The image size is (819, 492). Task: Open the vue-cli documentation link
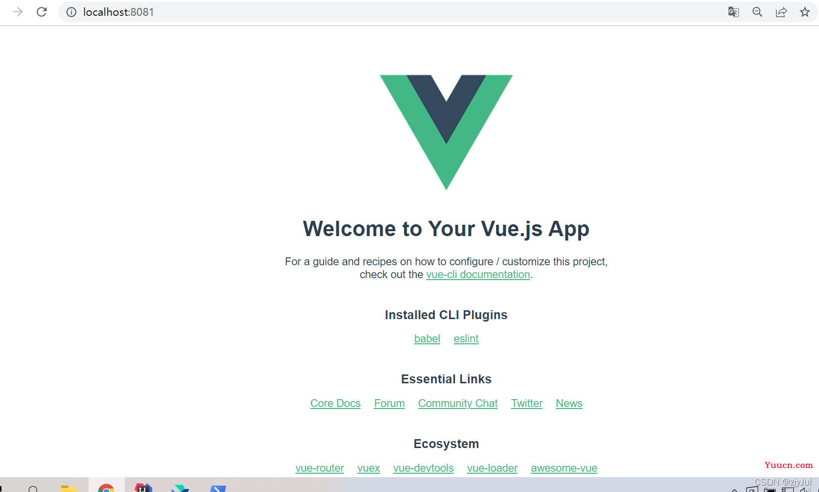pos(478,275)
